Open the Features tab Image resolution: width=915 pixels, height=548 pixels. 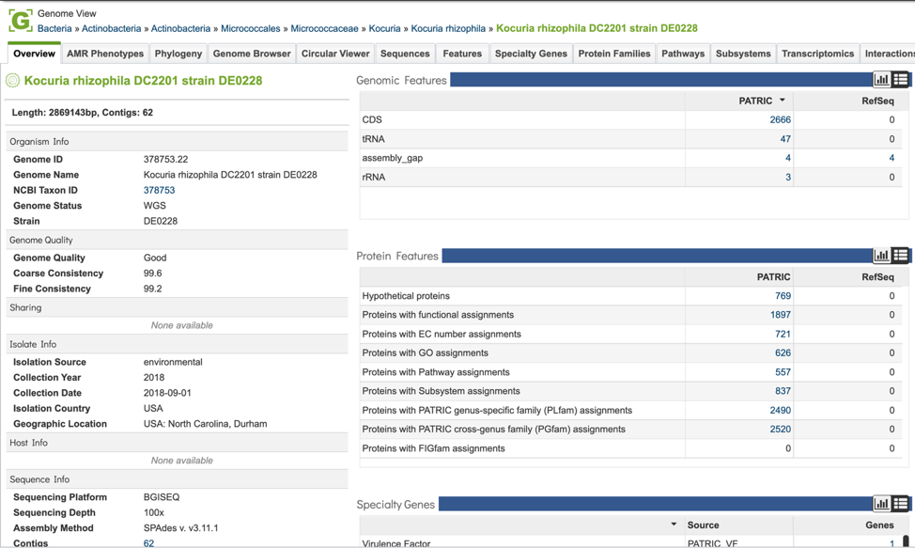462,54
